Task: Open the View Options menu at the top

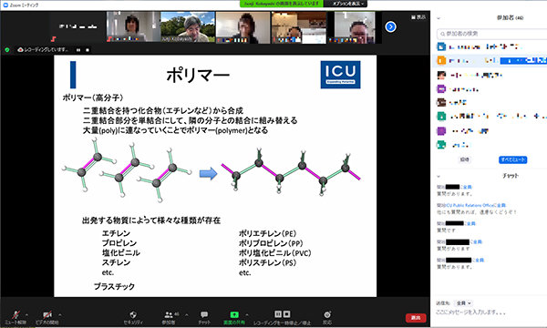Action: click(x=346, y=4)
